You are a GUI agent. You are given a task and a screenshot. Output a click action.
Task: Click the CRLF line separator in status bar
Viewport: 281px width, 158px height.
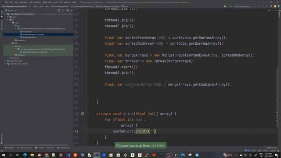pos(259,151)
